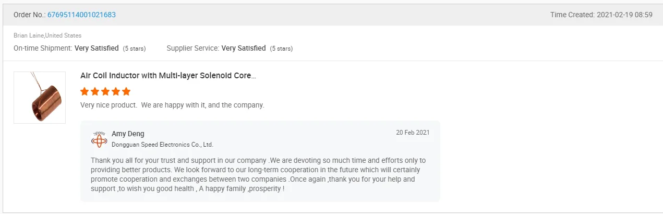Click the copper coil product thumbnail
The image size is (663, 214).
(x=40, y=98)
